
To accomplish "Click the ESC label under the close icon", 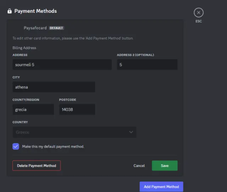I will tap(199, 21).
